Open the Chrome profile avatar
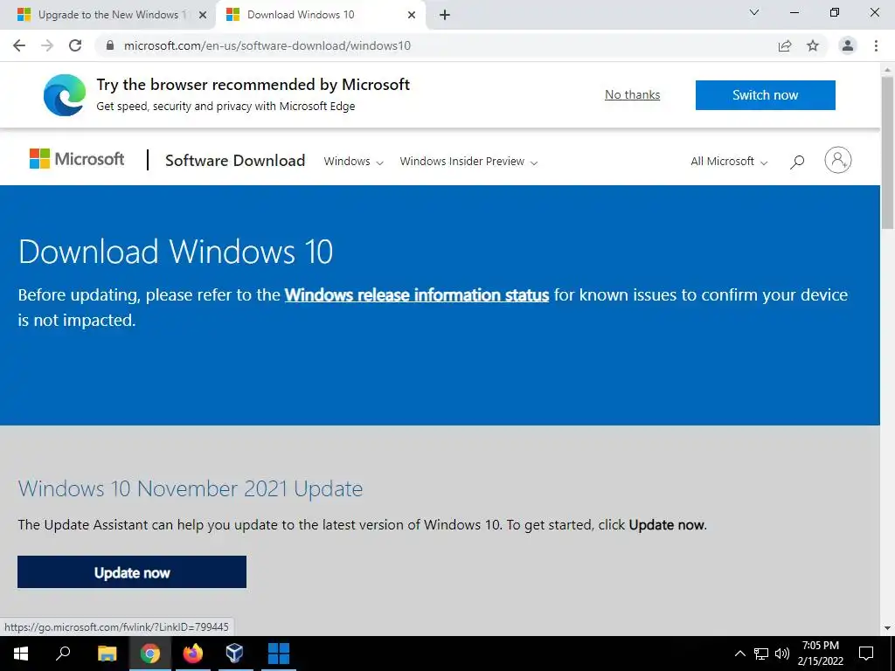The width and height of the screenshot is (895, 671). click(x=848, y=45)
